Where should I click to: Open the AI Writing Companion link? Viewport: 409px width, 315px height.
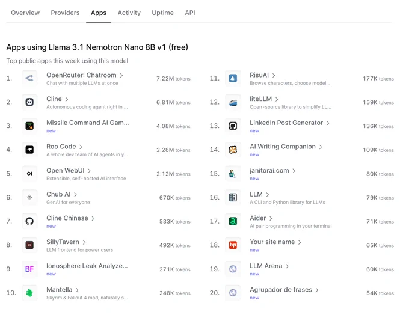pyautogui.click(x=283, y=147)
